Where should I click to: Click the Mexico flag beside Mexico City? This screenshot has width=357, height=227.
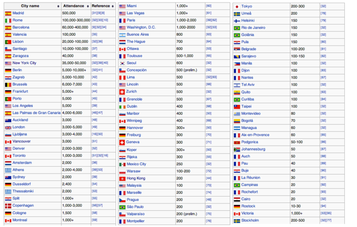(x=122, y=164)
